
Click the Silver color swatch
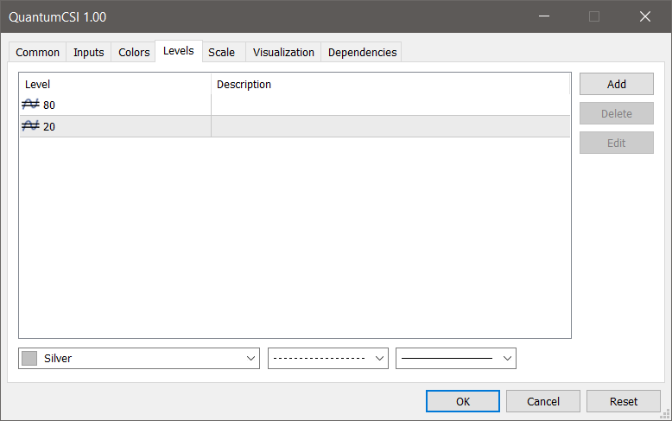point(29,358)
